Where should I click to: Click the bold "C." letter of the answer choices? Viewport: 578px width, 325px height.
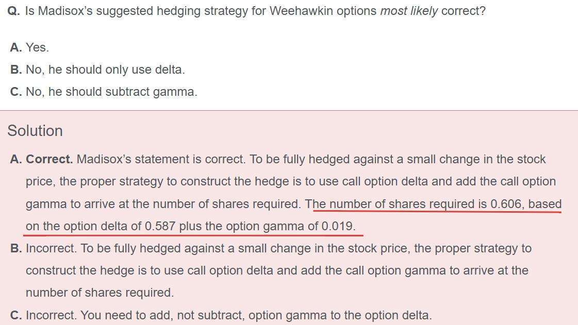(16, 92)
